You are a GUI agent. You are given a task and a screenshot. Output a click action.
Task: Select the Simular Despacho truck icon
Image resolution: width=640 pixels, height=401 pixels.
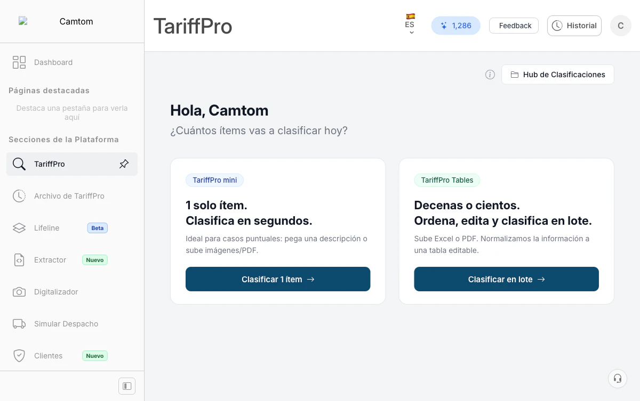[19, 324]
